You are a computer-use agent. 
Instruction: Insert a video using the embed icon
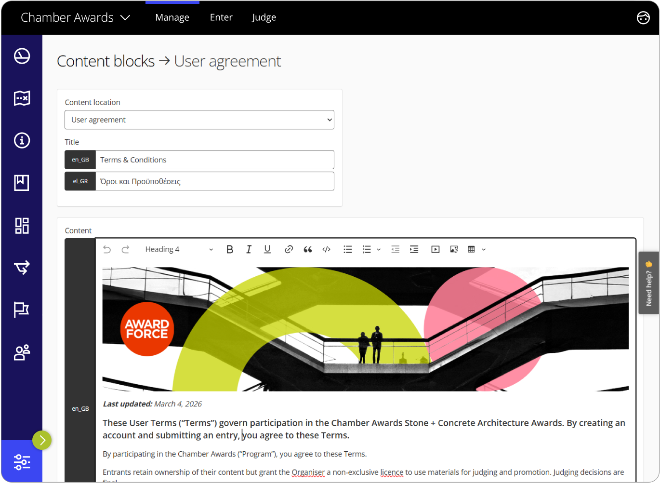(x=435, y=249)
